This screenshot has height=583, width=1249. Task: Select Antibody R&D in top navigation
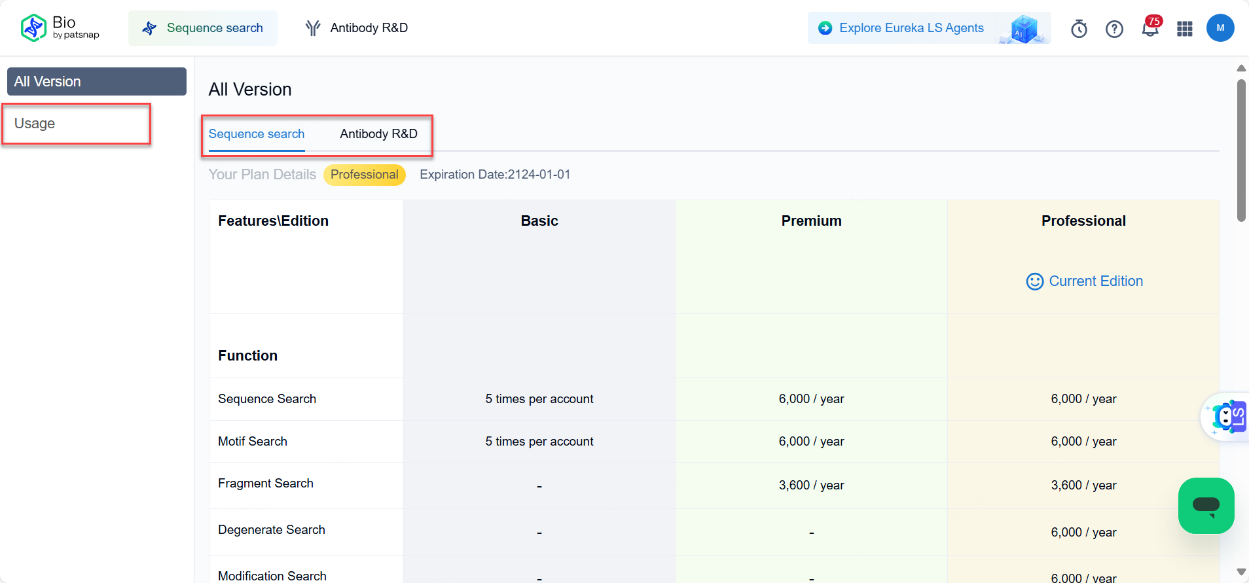click(357, 28)
